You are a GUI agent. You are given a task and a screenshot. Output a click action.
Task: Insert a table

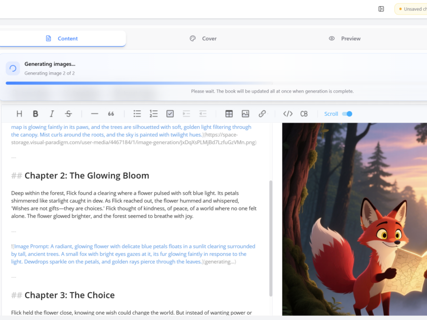pyautogui.click(x=229, y=114)
